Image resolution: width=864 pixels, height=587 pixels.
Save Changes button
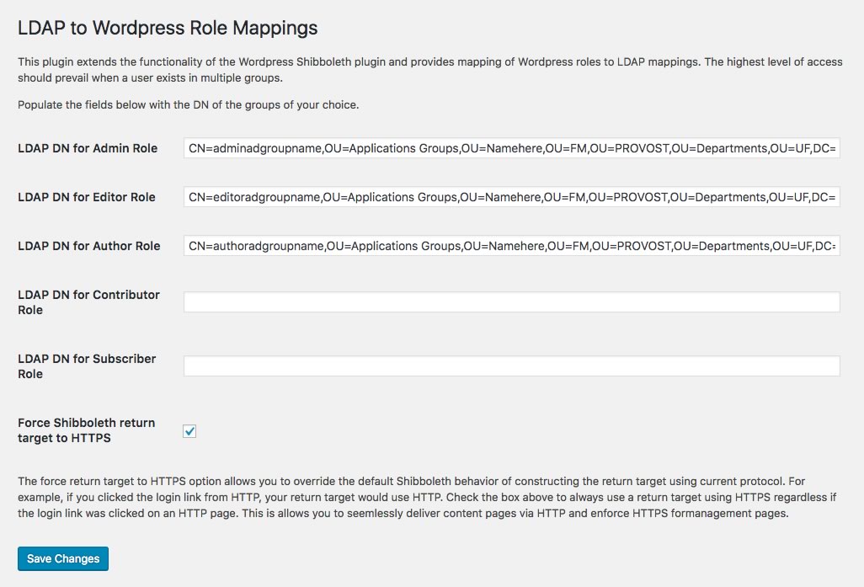pos(63,559)
